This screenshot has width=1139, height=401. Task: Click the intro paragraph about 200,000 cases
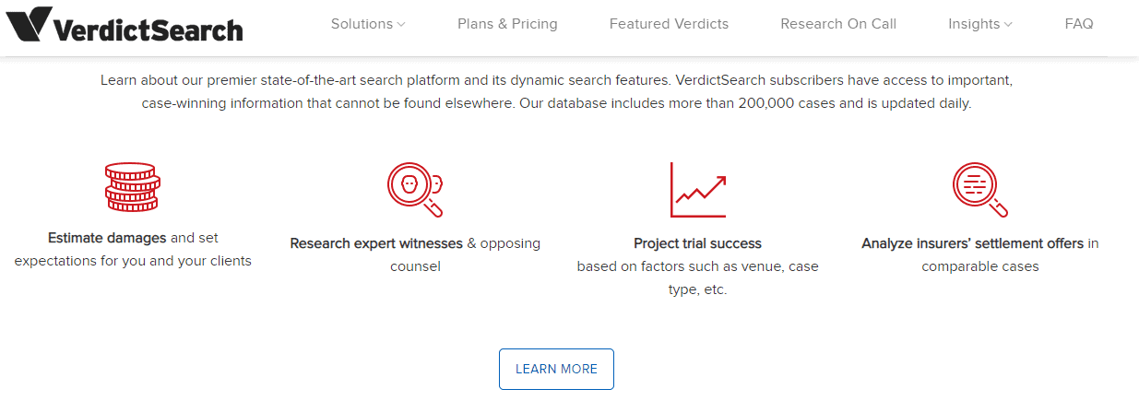point(556,92)
